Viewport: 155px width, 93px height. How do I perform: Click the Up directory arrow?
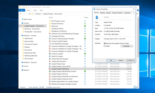[x=29, y=14]
